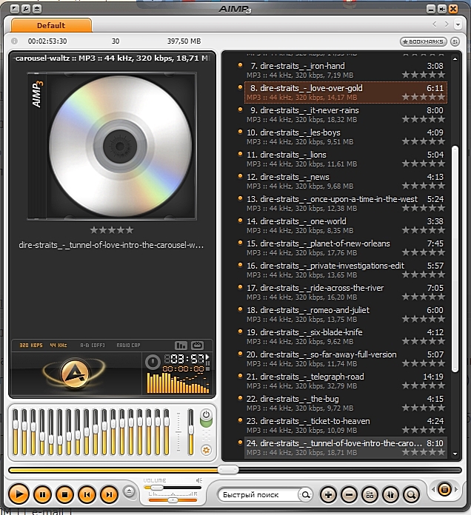Screen dimensions: 471x515
Task: Start playback with the Play button
Action: (x=19, y=494)
